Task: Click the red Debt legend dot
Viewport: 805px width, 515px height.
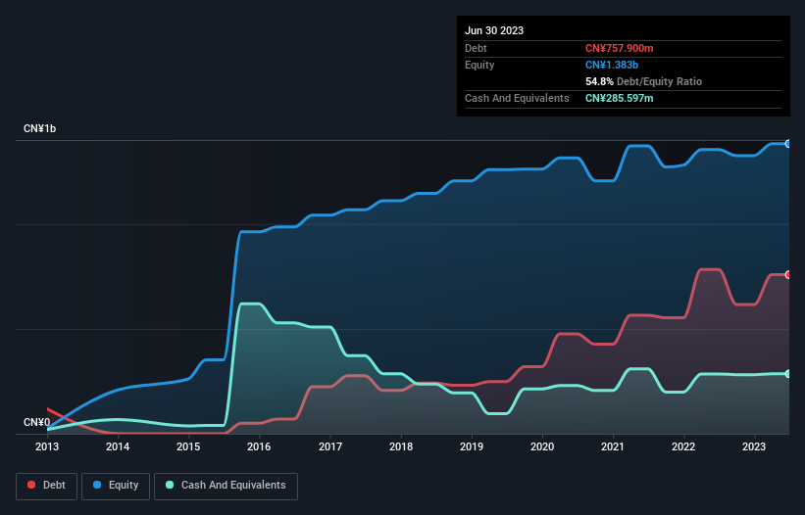Action: (31, 485)
